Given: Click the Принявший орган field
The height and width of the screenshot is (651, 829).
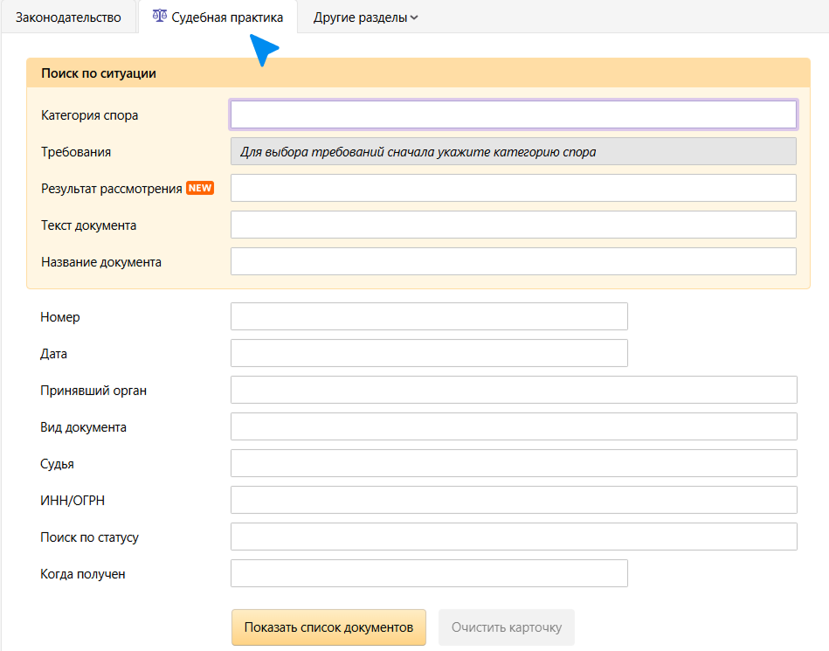Looking at the screenshot, I should coord(514,390).
